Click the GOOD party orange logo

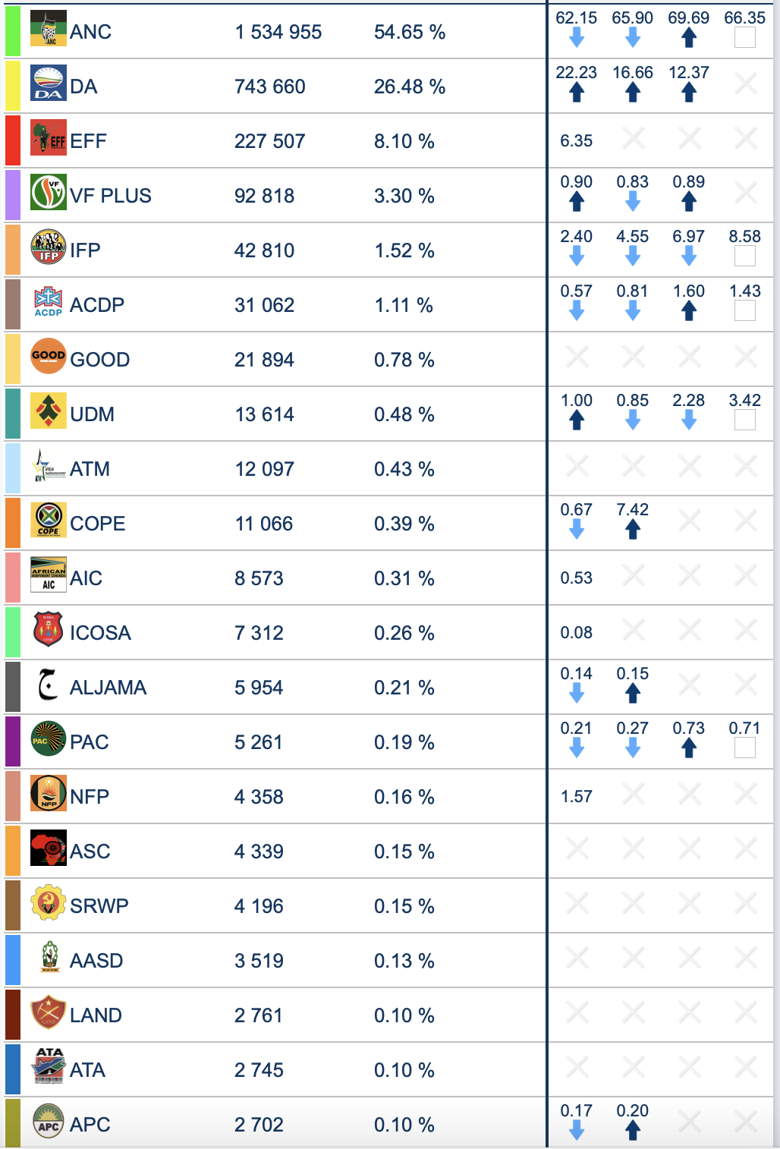[x=49, y=357]
